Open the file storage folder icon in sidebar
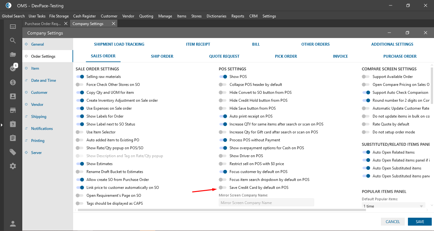 (13, 55)
